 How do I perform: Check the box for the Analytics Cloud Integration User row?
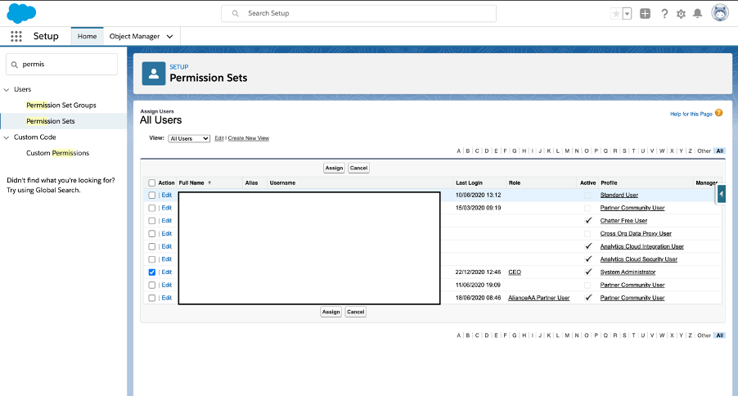[x=151, y=246]
